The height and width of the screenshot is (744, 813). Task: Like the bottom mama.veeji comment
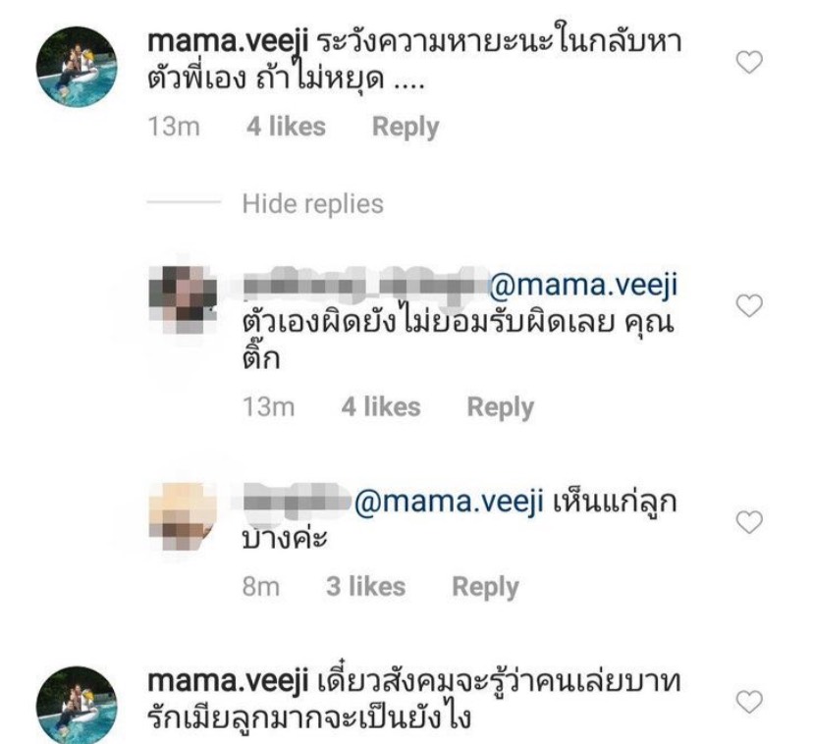point(749,702)
